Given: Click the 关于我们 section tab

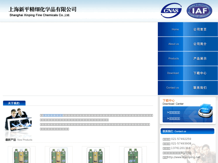Looking at the screenshot, I should (14, 103).
